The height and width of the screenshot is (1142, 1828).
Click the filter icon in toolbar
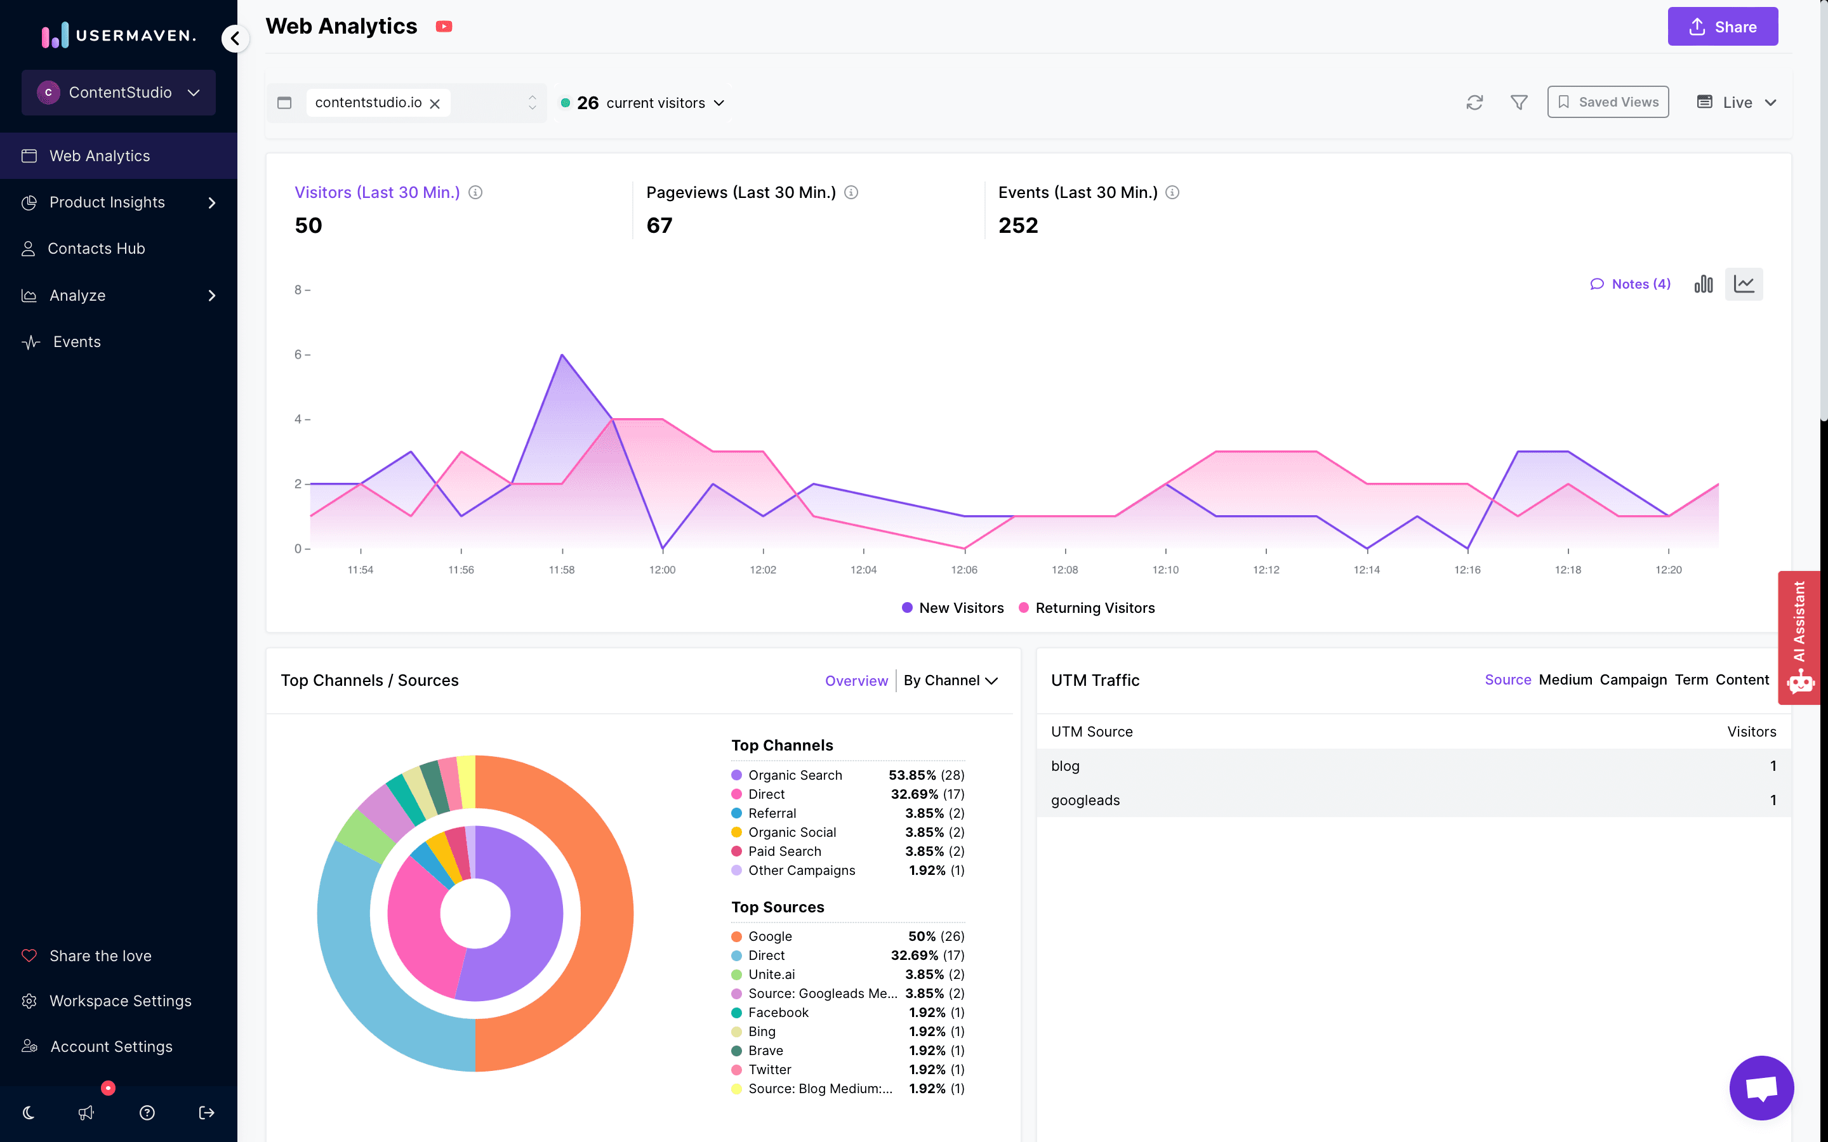1519,102
